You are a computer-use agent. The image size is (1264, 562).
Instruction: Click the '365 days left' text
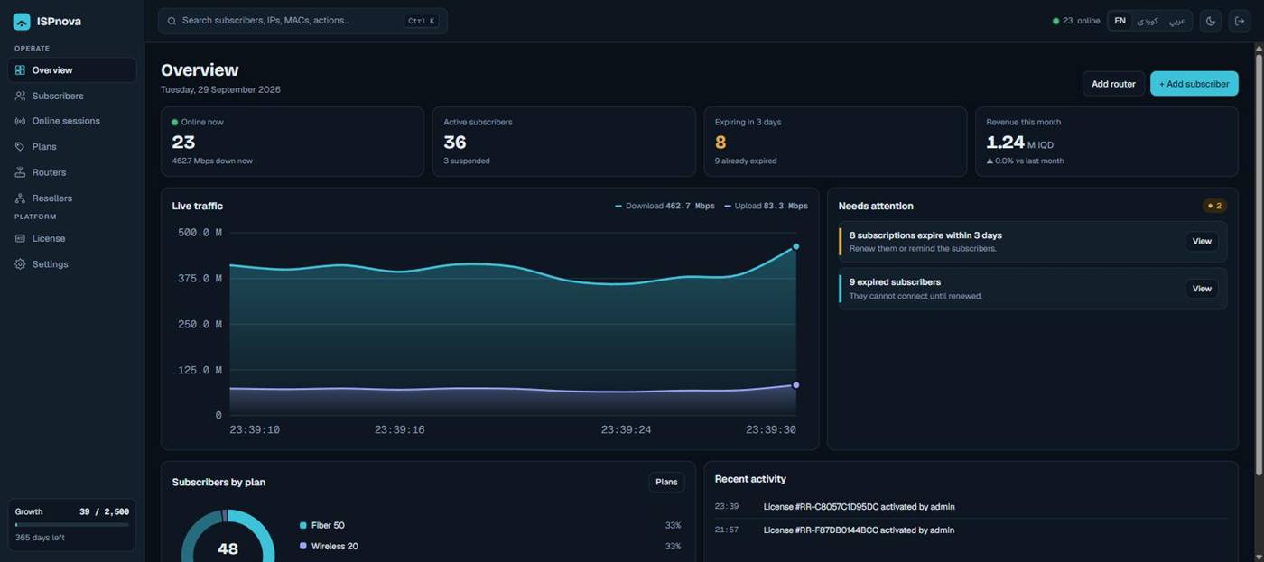click(x=40, y=538)
